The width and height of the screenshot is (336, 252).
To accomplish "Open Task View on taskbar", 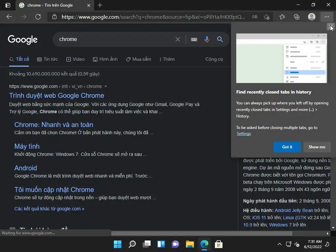I will [x=147, y=244].
